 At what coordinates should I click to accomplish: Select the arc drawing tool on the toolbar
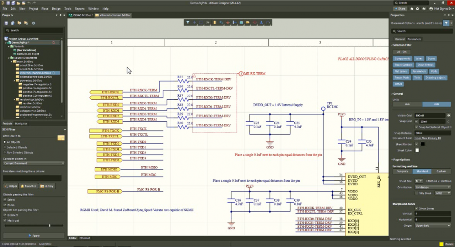coord(268,22)
